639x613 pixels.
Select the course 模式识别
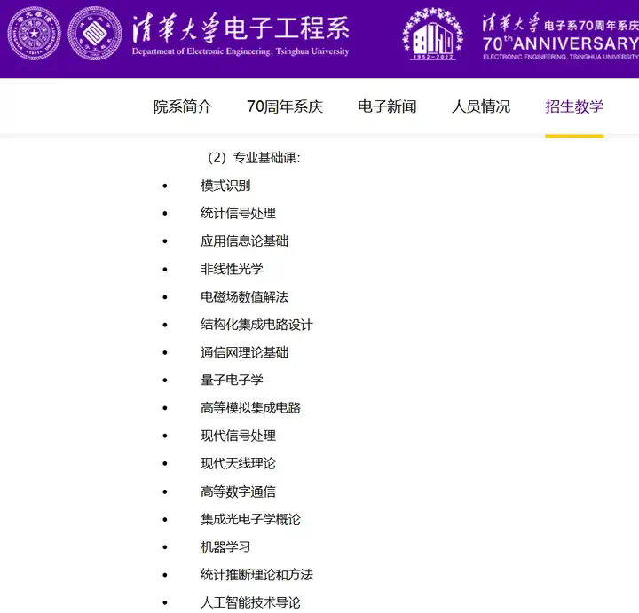(x=225, y=185)
